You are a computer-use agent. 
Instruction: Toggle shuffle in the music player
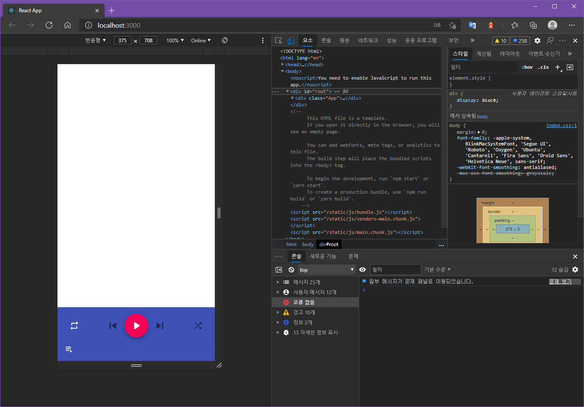click(x=198, y=326)
